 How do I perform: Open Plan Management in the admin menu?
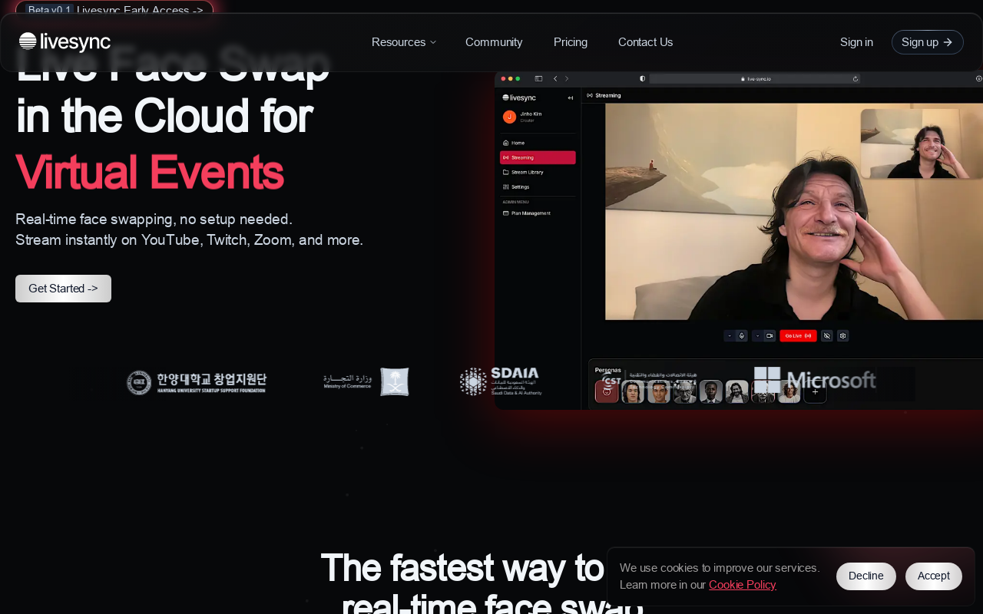click(x=538, y=213)
